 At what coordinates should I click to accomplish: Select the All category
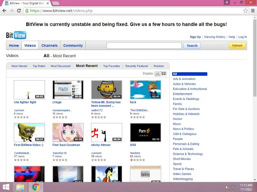pos(190,74)
